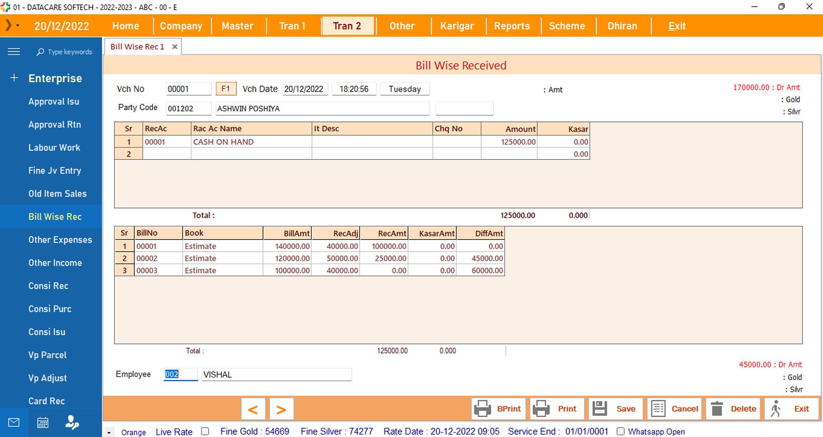Image resolution: width=823 pixels, height=437 pixels.
Task: Select the CASH ON HAND cell
Action: [251, 142]
